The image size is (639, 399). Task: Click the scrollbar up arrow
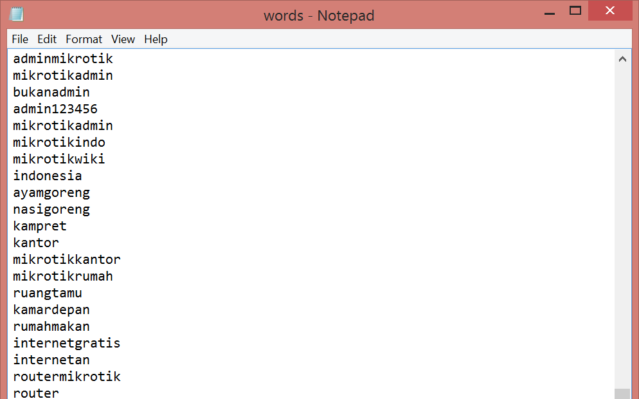click(x=622, y=59)
